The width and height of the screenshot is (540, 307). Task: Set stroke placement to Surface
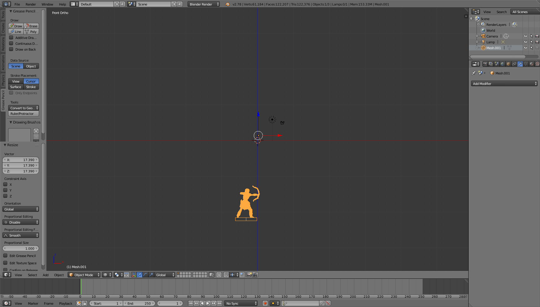16,87
